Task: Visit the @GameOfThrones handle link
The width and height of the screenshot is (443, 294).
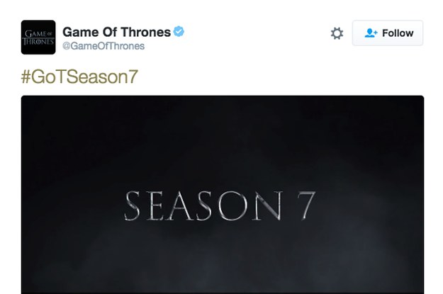Action: [x=103, y=46]
